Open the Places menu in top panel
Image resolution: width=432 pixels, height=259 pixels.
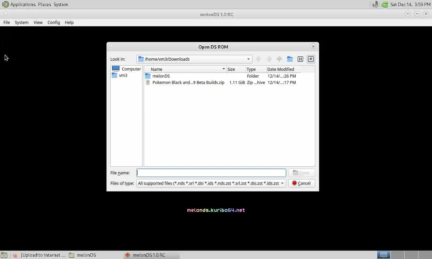[x=45, y=4]
